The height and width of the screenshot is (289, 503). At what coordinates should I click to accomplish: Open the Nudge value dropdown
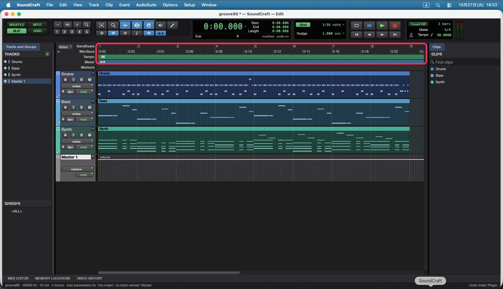[333, 34]
